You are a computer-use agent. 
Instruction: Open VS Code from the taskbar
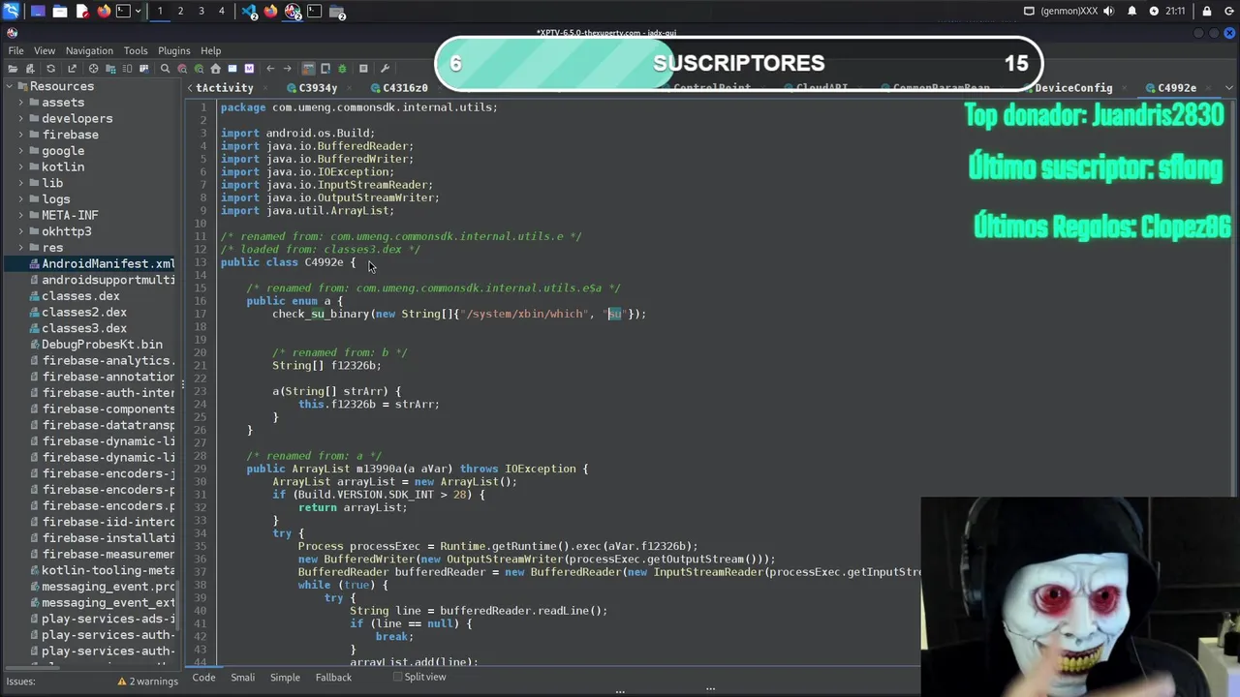tap(248, 12)
